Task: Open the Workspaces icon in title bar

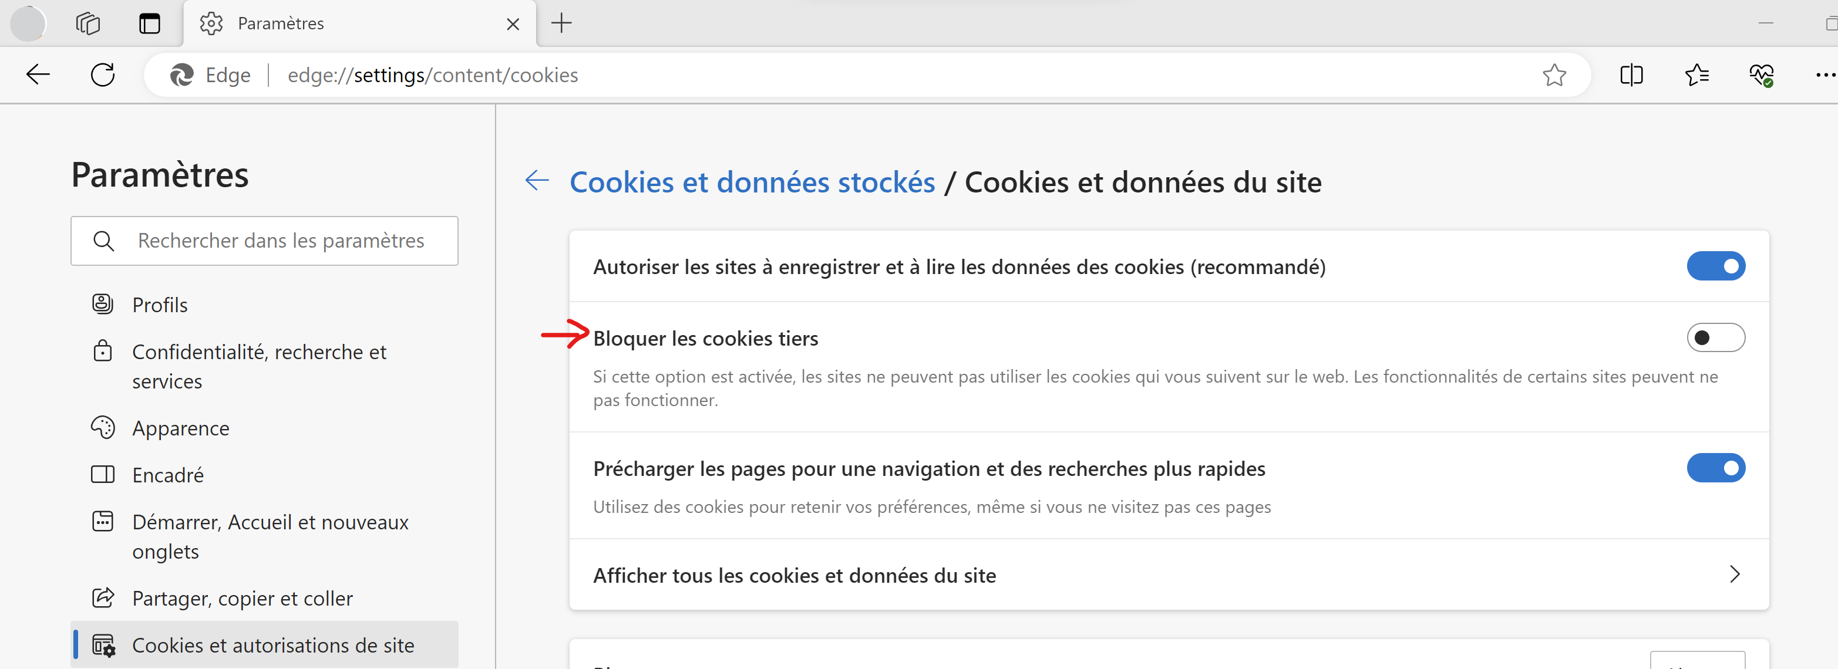Action: 87,23
